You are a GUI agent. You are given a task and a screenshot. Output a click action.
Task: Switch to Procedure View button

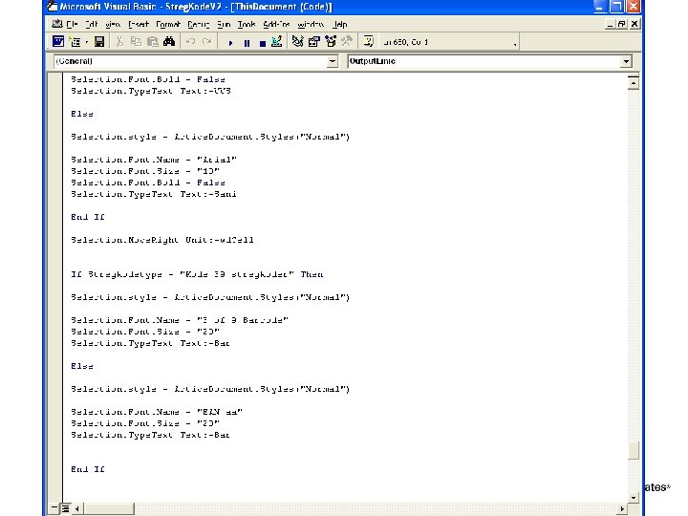54,509
